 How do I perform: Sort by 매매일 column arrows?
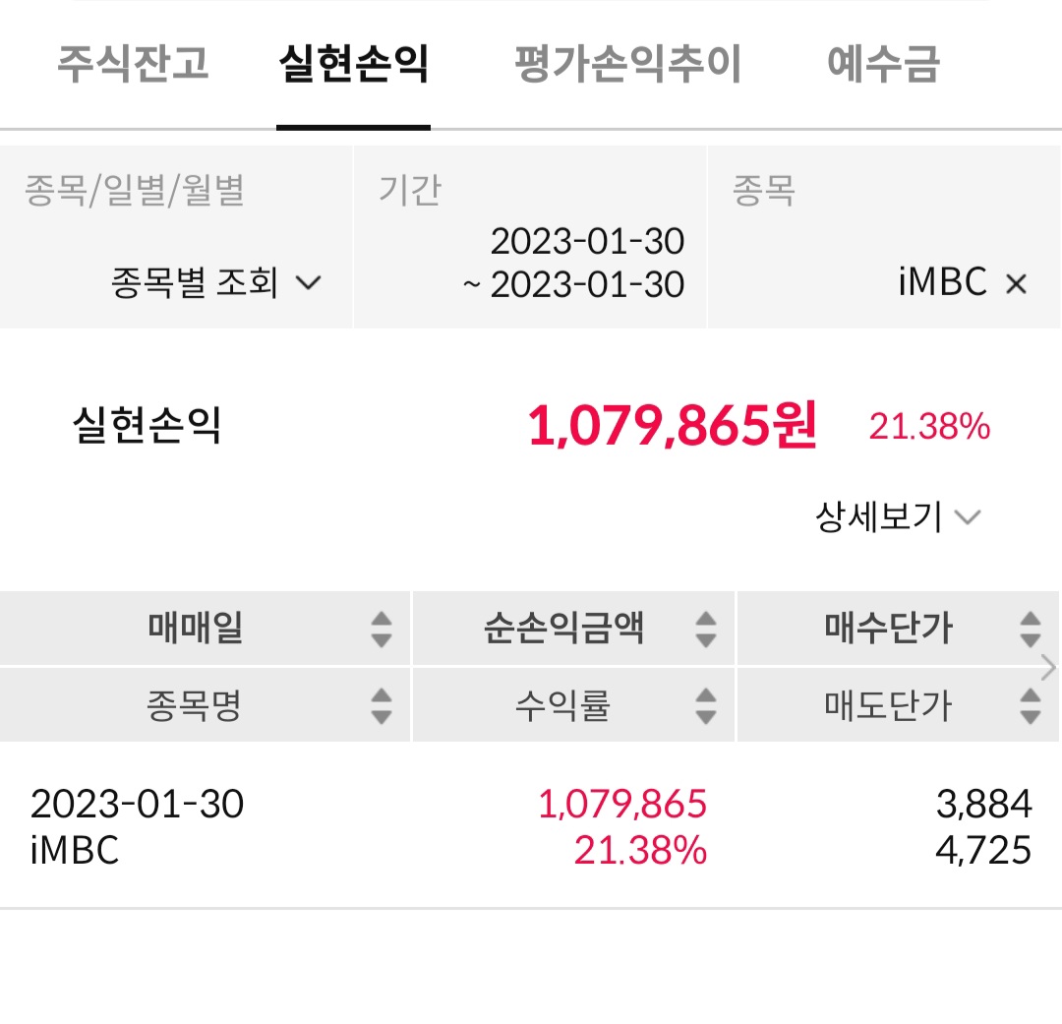pyautogui.click(x=382, y=629)
